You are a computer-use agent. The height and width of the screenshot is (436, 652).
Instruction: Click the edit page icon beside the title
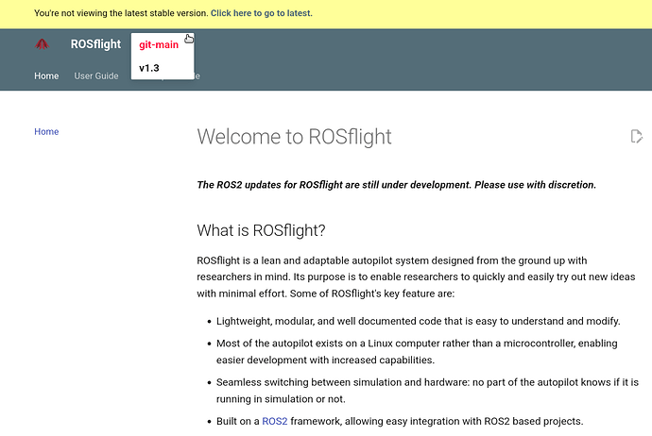(636, 137)
